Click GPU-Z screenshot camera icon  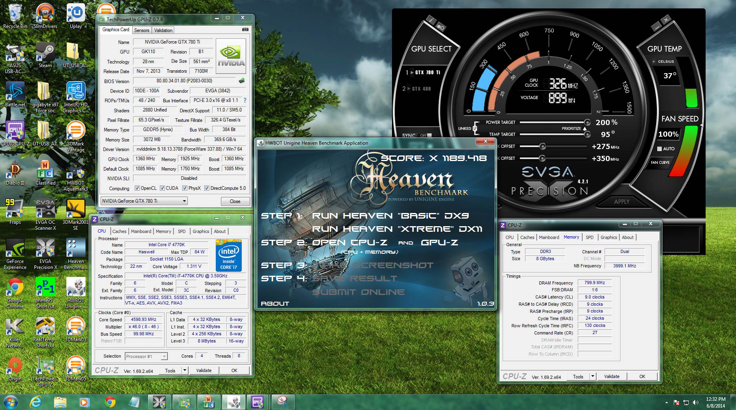(x=245, y=30)
